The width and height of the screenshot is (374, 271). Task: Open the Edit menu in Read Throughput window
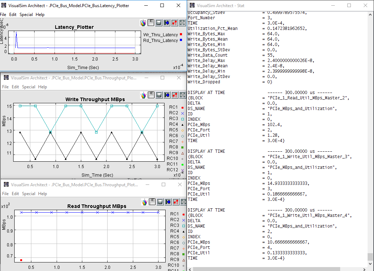[15, 194]
